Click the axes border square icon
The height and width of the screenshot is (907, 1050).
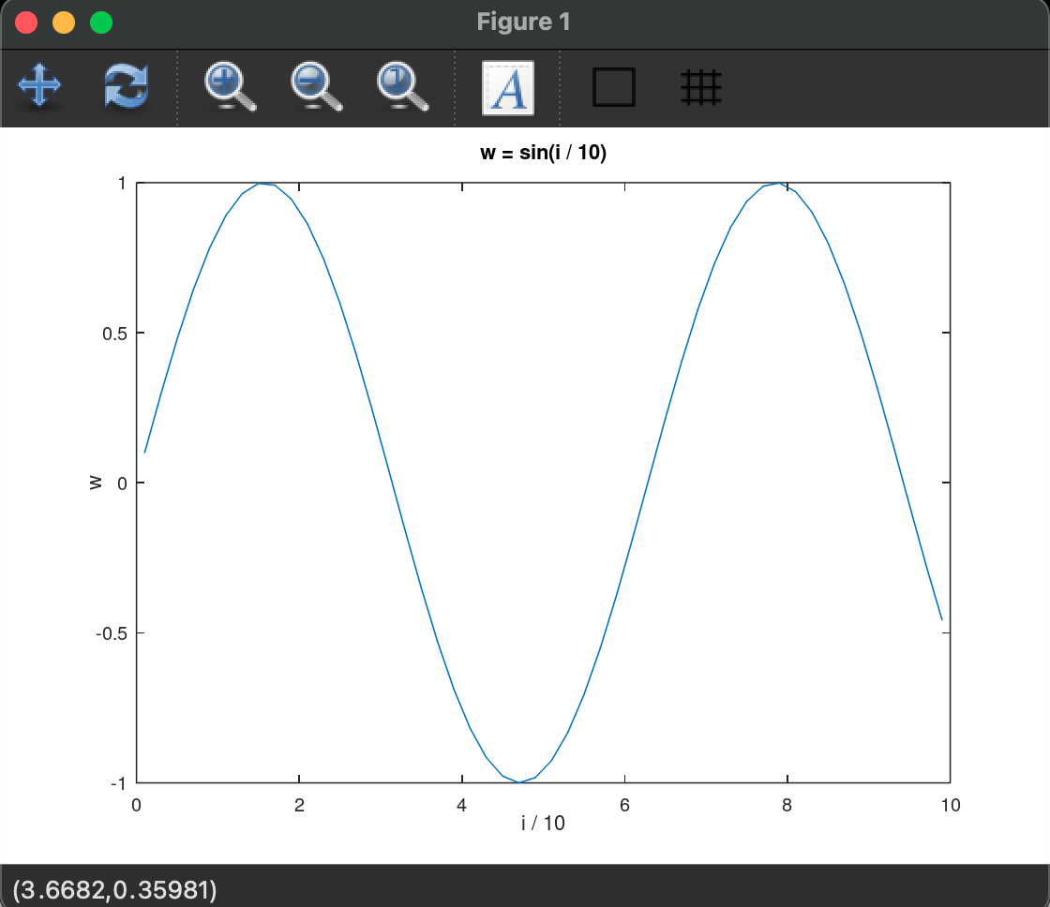coord(614,86)
